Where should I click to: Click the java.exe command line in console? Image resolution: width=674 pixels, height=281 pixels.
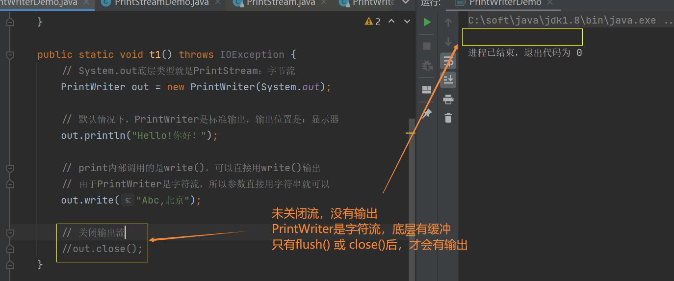[570, 21]
